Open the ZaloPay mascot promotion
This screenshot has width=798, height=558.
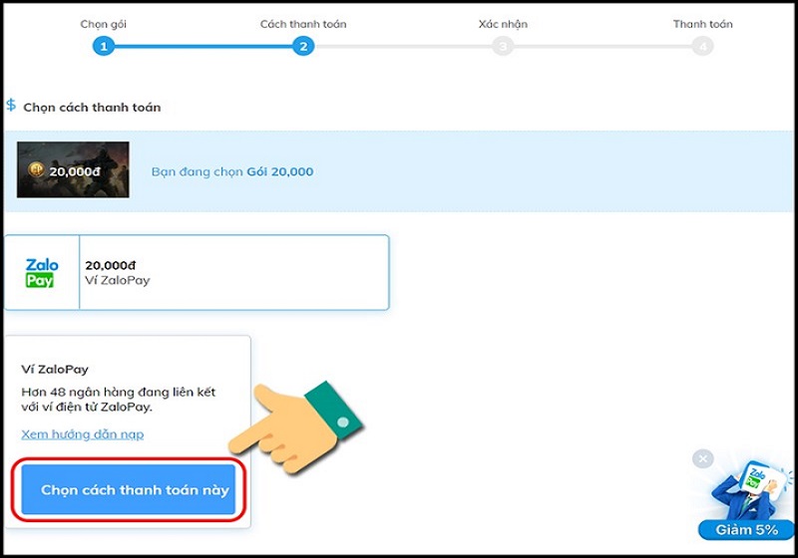click(750, 489)
